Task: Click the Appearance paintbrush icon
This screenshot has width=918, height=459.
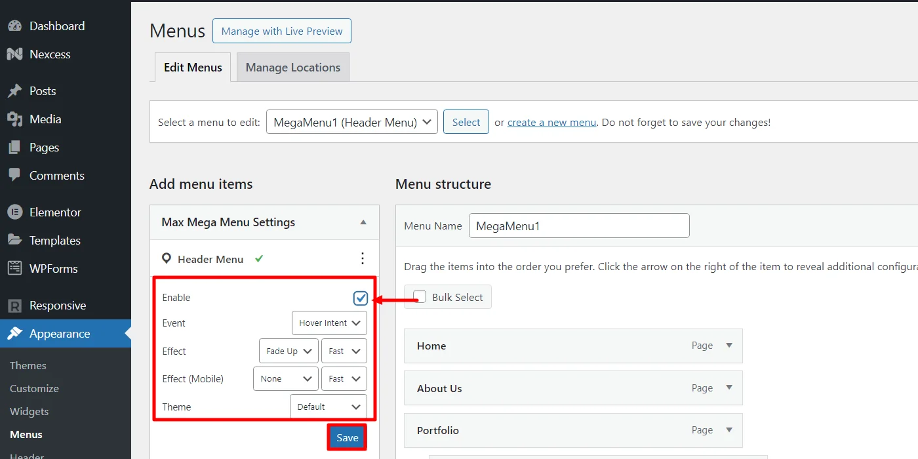Action: click(14, 334)
